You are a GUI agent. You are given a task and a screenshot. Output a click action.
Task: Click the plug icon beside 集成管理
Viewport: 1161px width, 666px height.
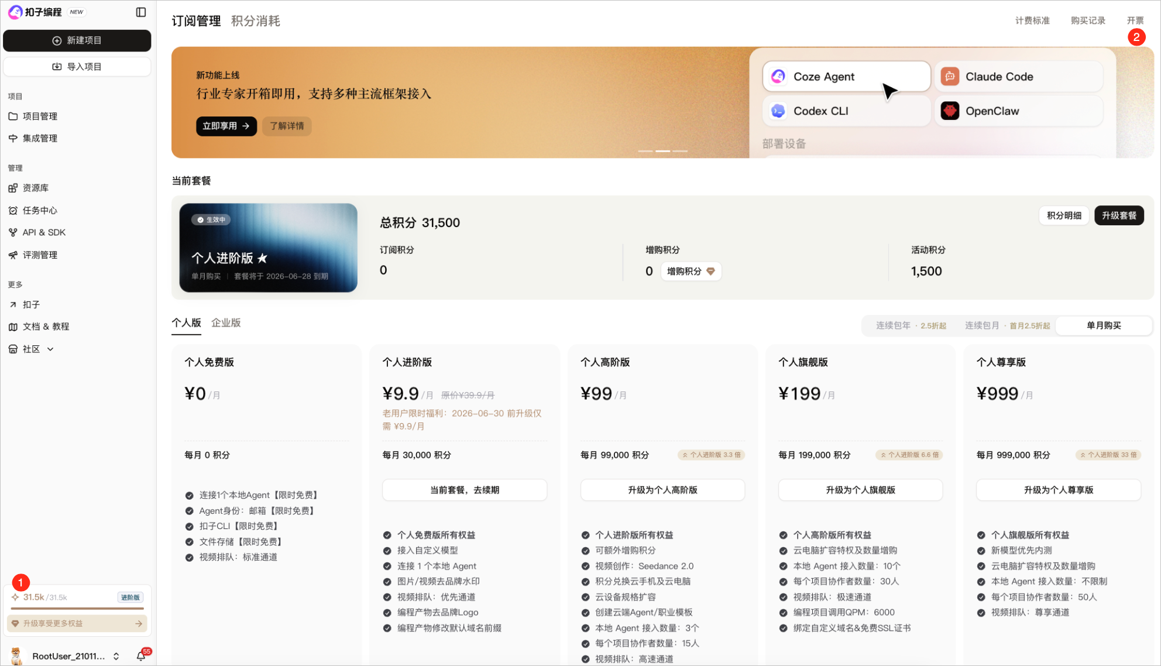13,138
